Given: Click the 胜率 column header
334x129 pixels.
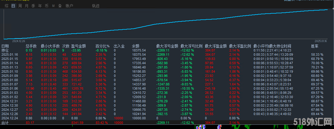Looking at the screenshot, I should (x=315, y=46).
